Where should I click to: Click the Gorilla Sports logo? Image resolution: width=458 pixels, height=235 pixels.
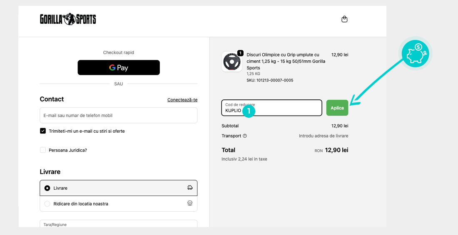point(68,19)
